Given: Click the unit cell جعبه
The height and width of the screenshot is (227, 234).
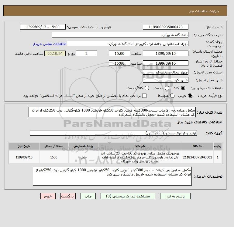Looking at the screenshot, I should tap(83, 157).
